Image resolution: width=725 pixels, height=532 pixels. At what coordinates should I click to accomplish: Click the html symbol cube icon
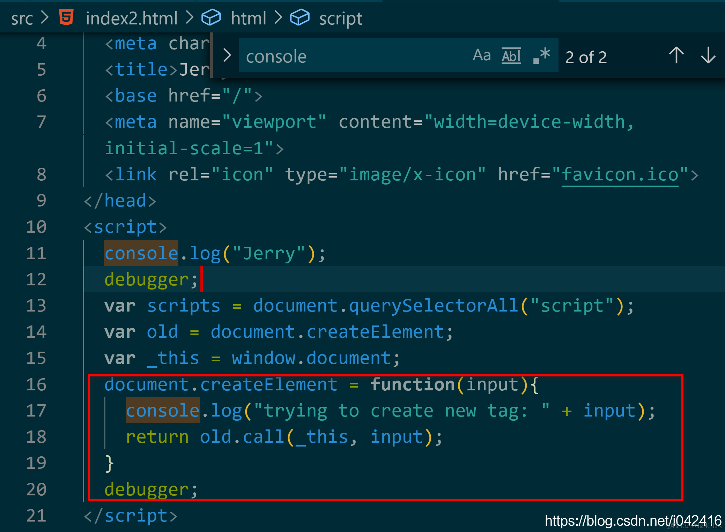pos(211,17)
